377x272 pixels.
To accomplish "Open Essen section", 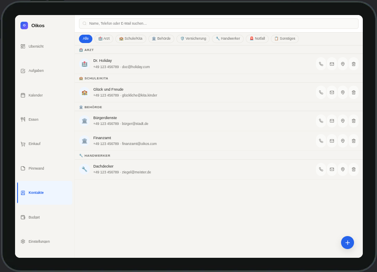I will tap(45, 119).
